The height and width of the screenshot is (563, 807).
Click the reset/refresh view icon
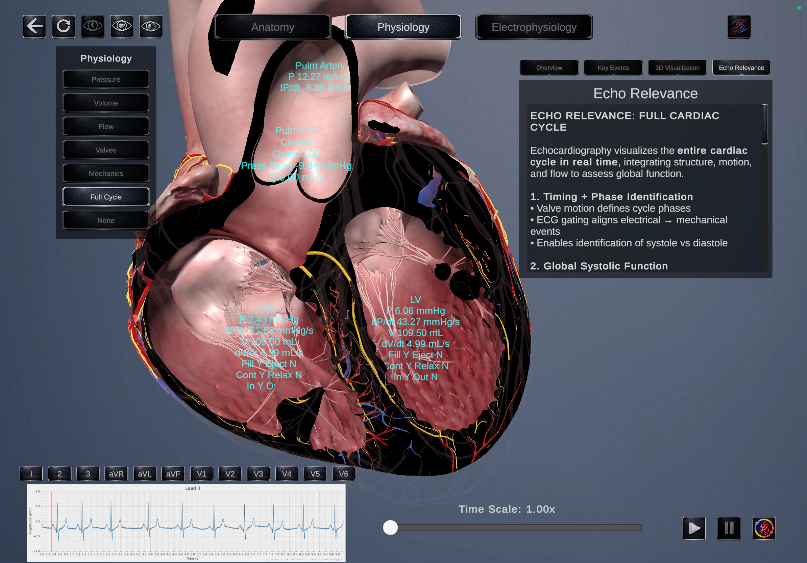coord(64,26)
